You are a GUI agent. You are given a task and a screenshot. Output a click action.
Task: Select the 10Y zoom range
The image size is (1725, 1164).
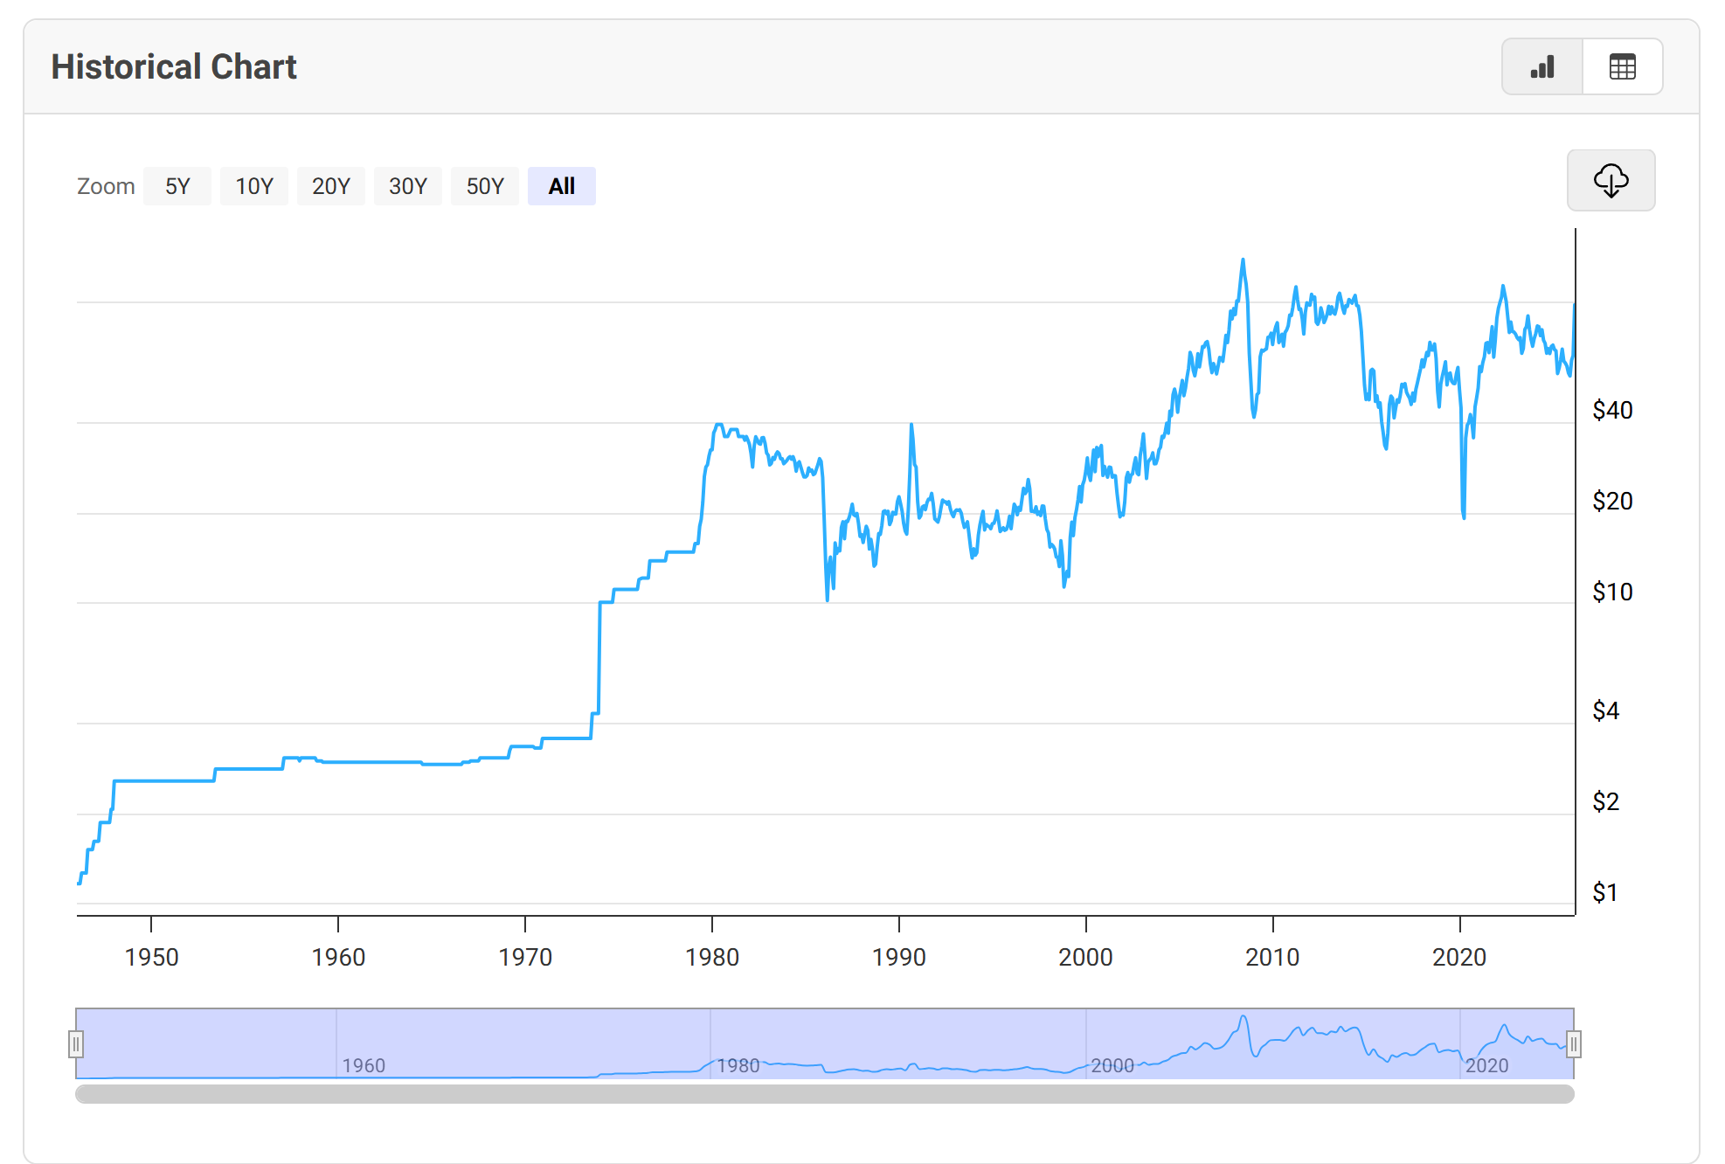254,186
